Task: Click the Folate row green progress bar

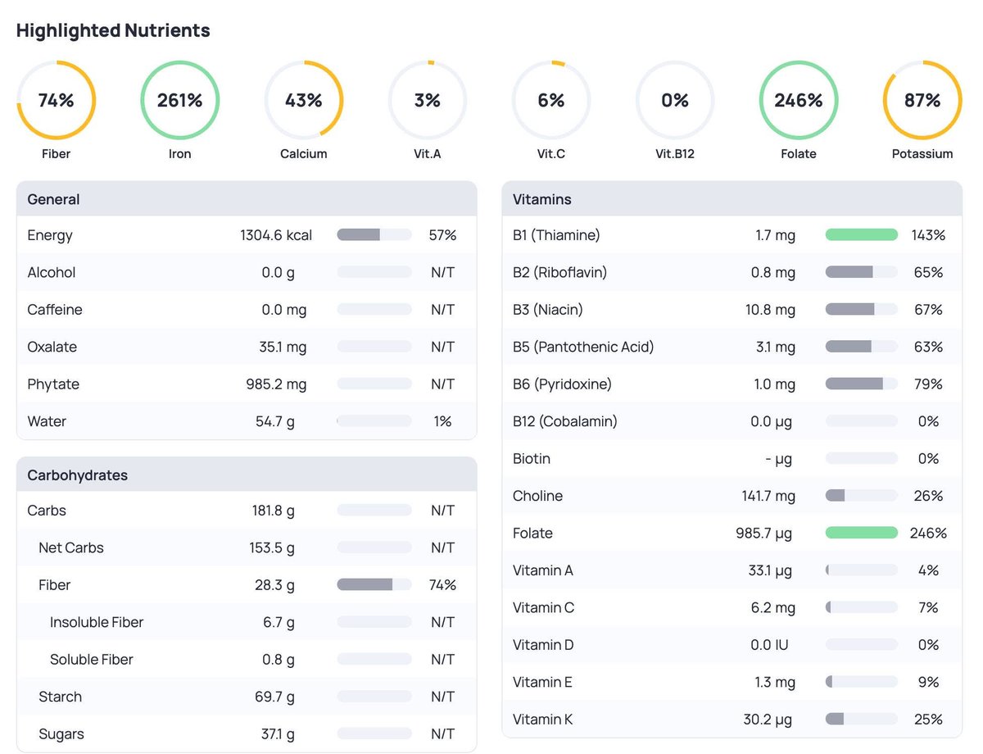Action: coord(862,533)
